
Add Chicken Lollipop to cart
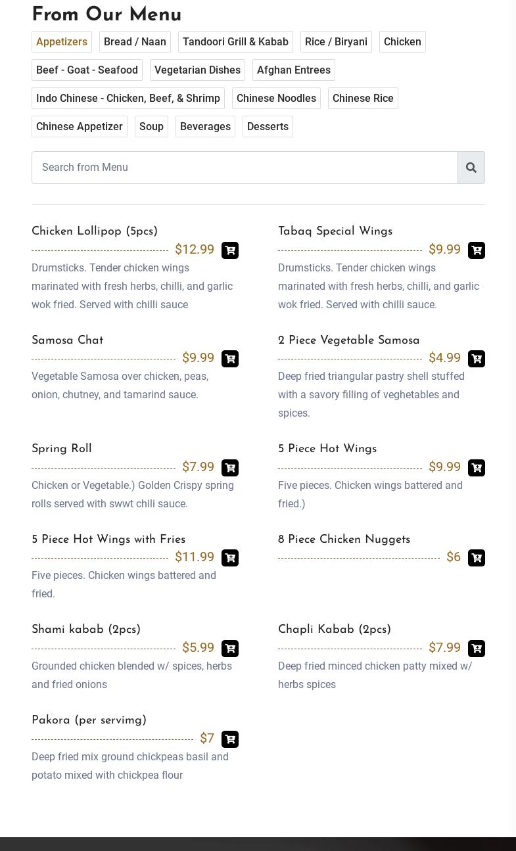pos(230,250)
